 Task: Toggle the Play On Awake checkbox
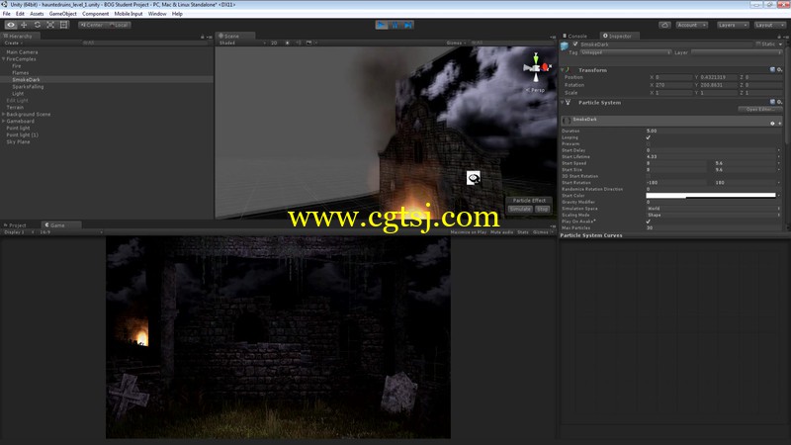[x=649, y=221]
